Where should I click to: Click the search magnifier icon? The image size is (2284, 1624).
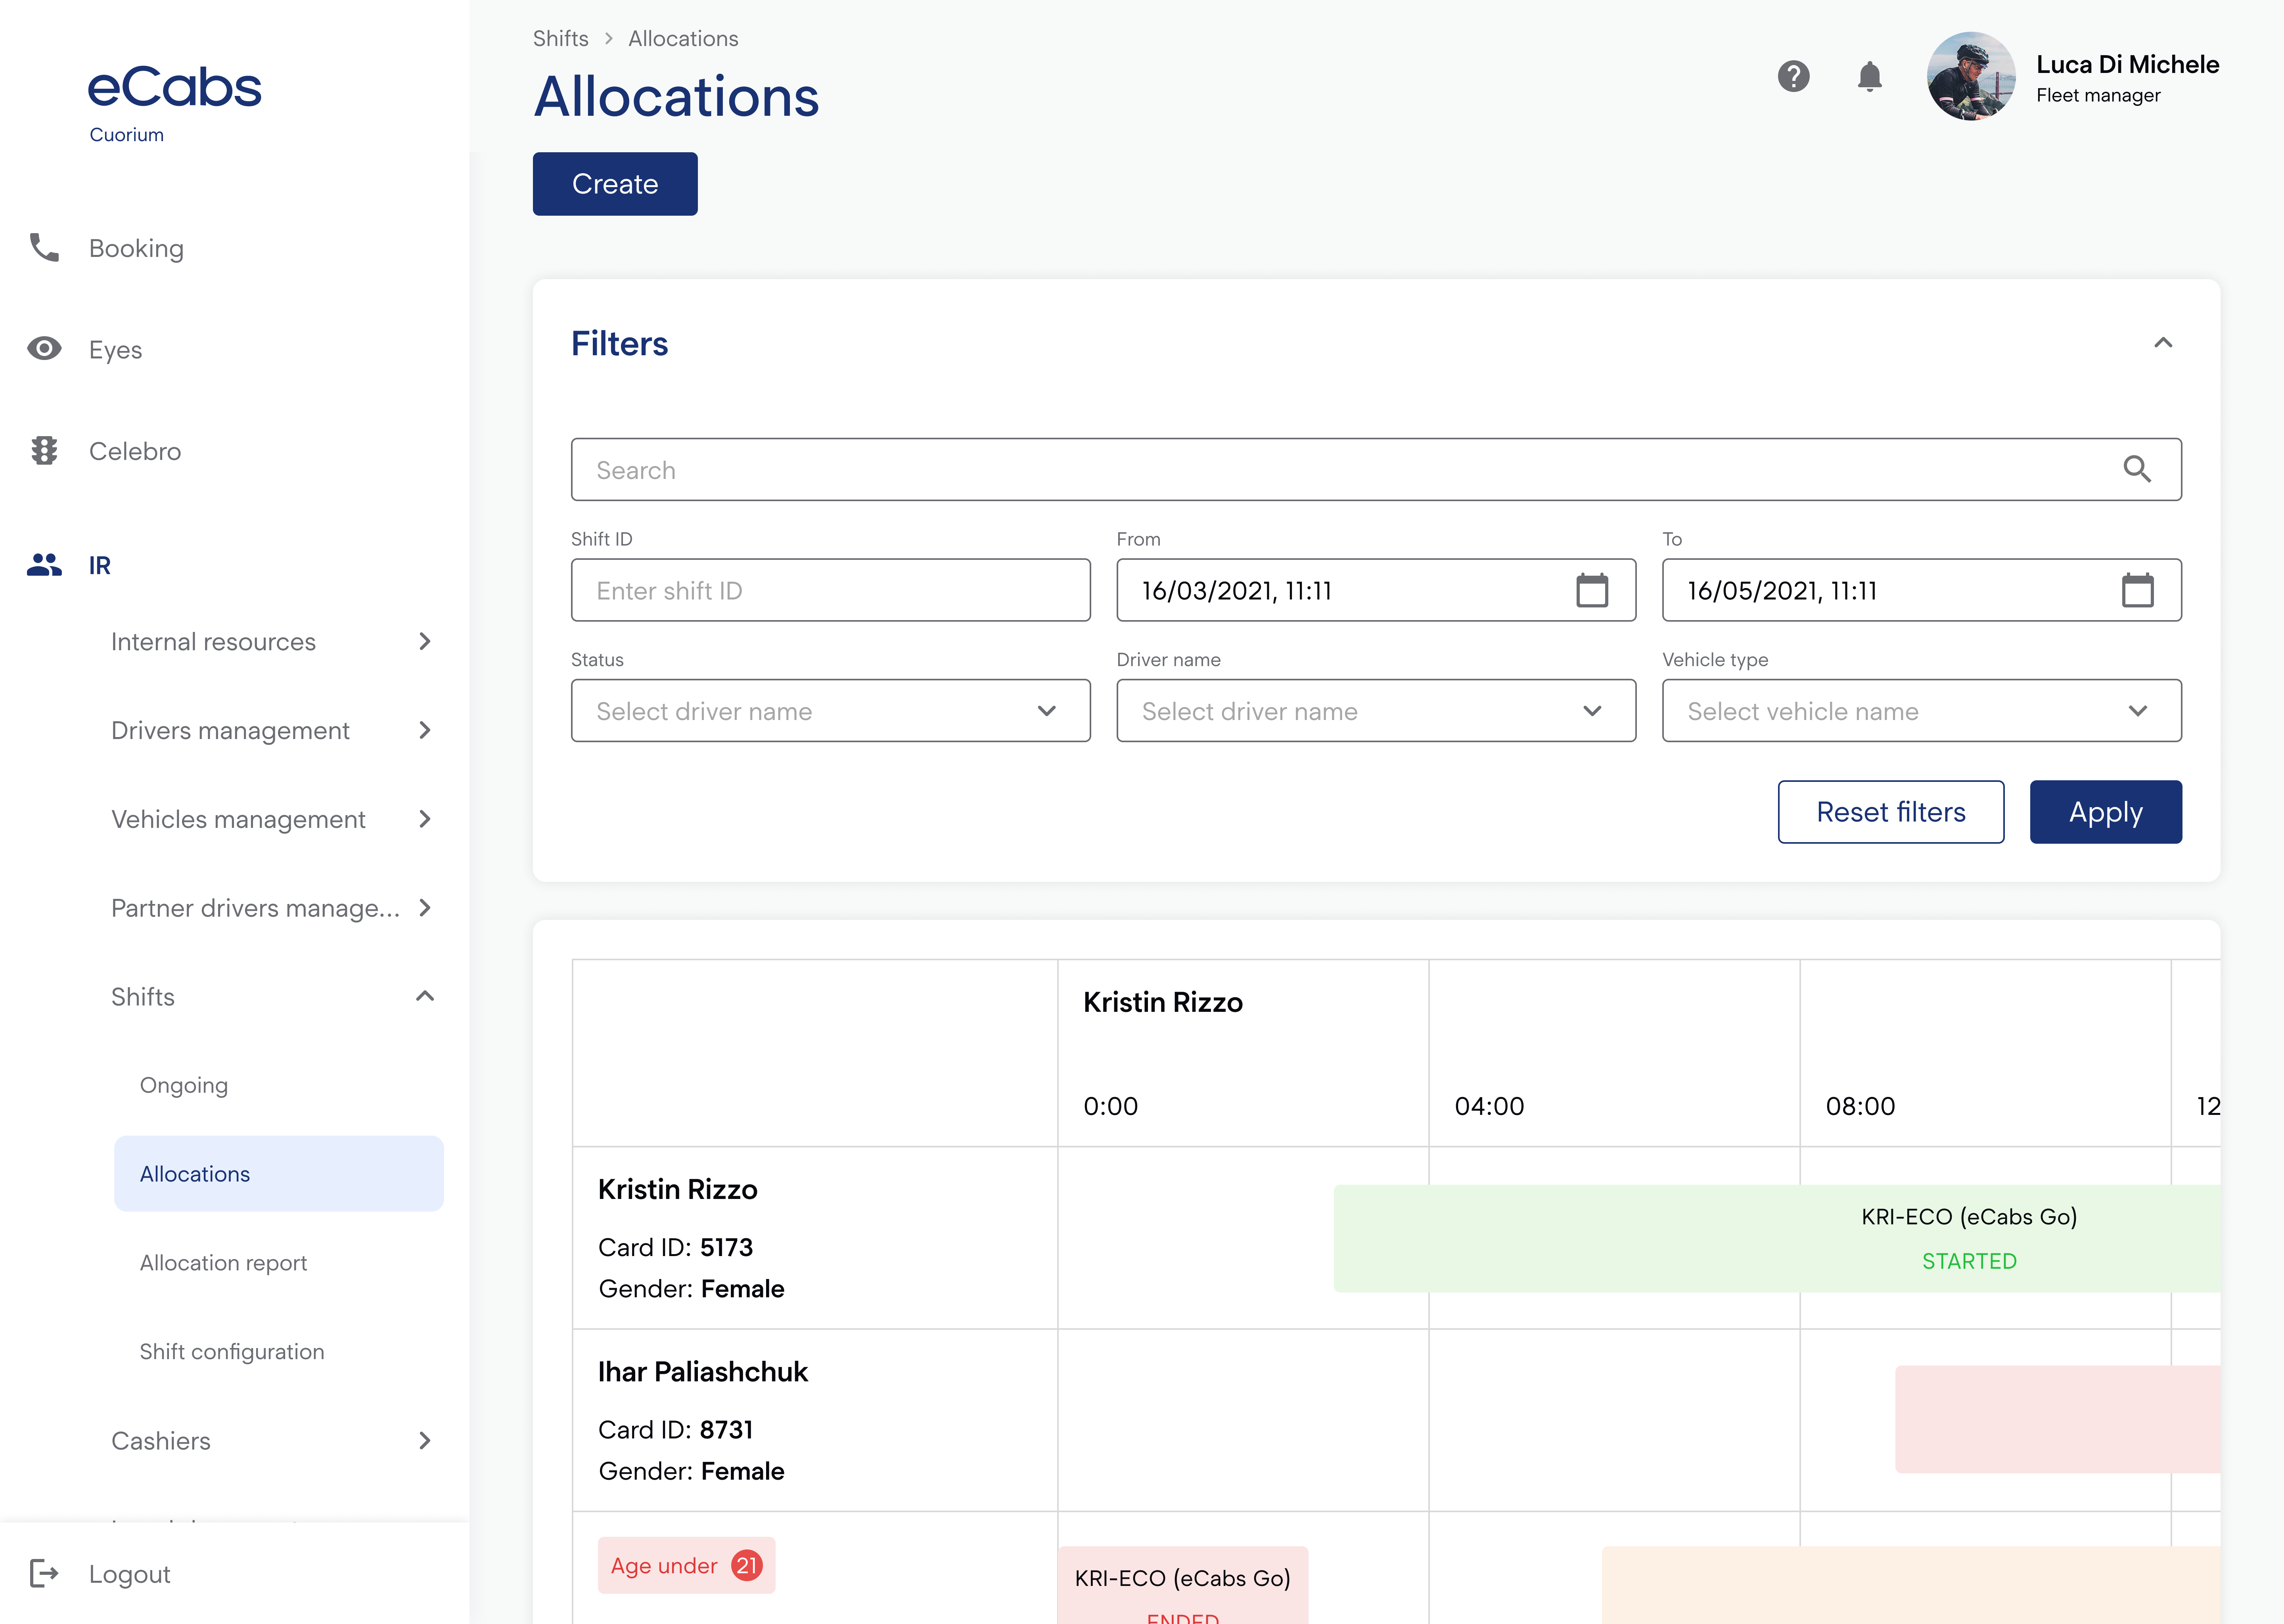2137,469
